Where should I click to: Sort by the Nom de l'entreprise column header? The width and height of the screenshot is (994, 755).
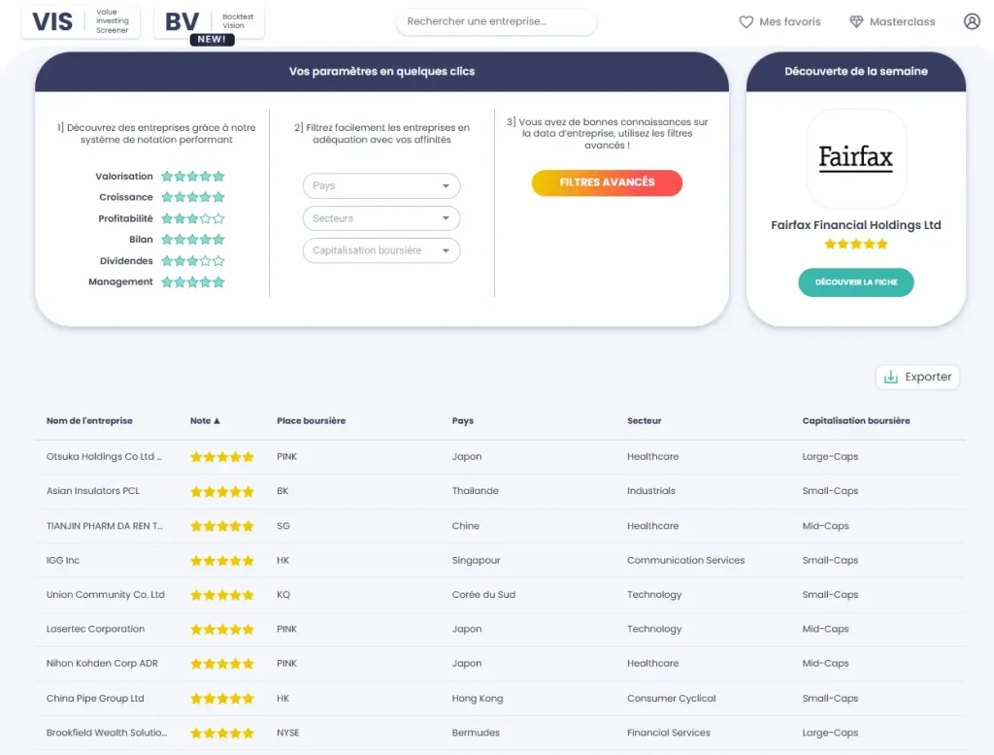click(x=89, y=421)
